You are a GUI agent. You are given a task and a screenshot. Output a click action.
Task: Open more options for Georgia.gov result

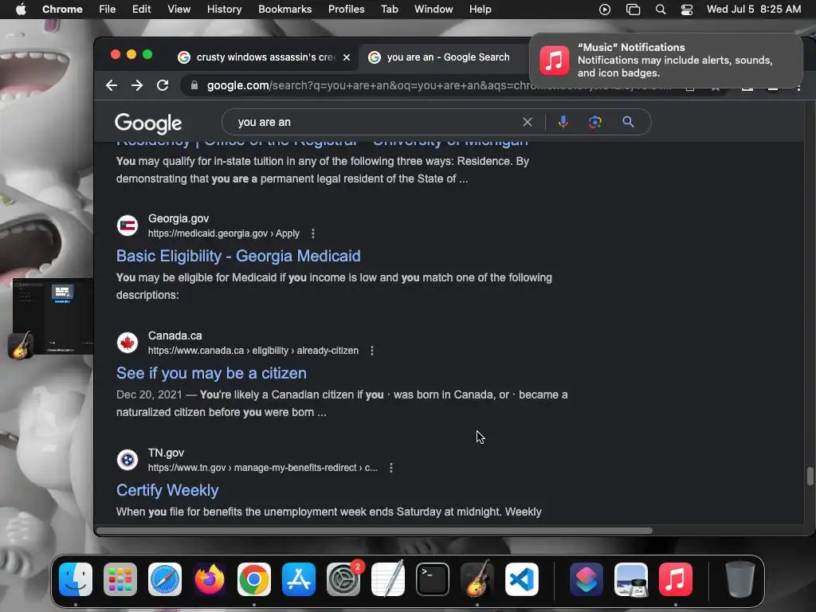coord(312,233)
